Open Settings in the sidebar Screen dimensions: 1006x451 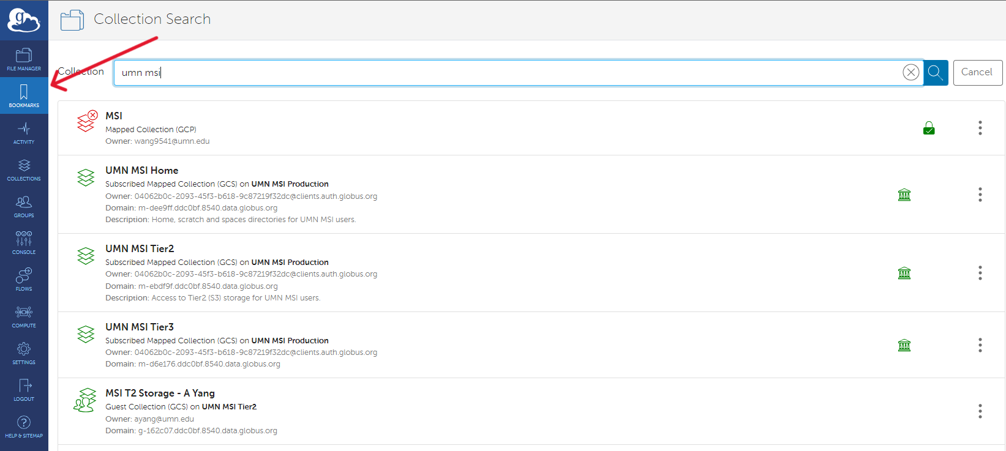(24, 353)
